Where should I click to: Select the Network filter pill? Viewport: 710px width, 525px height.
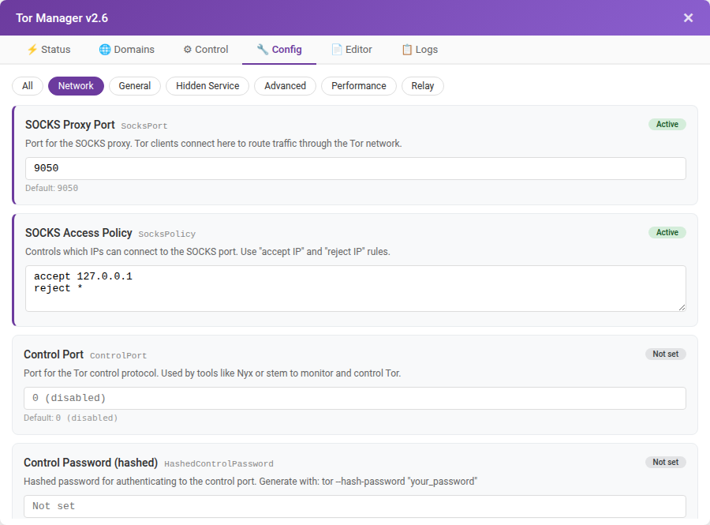pyautogui.click(x=76, y=86)
